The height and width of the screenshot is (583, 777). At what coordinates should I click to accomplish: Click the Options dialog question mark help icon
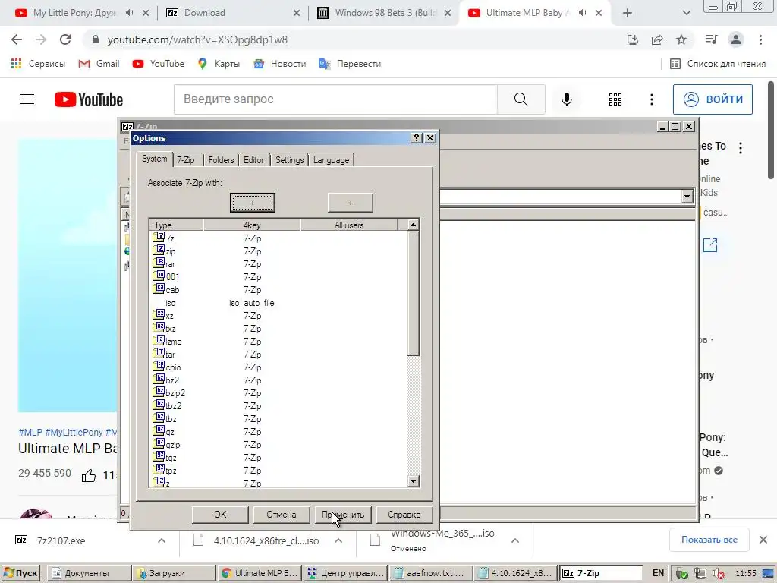tap(417, 138)
